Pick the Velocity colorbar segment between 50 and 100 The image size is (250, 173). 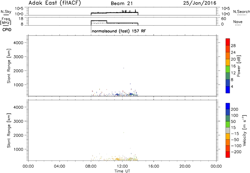[x=228, y=118]
